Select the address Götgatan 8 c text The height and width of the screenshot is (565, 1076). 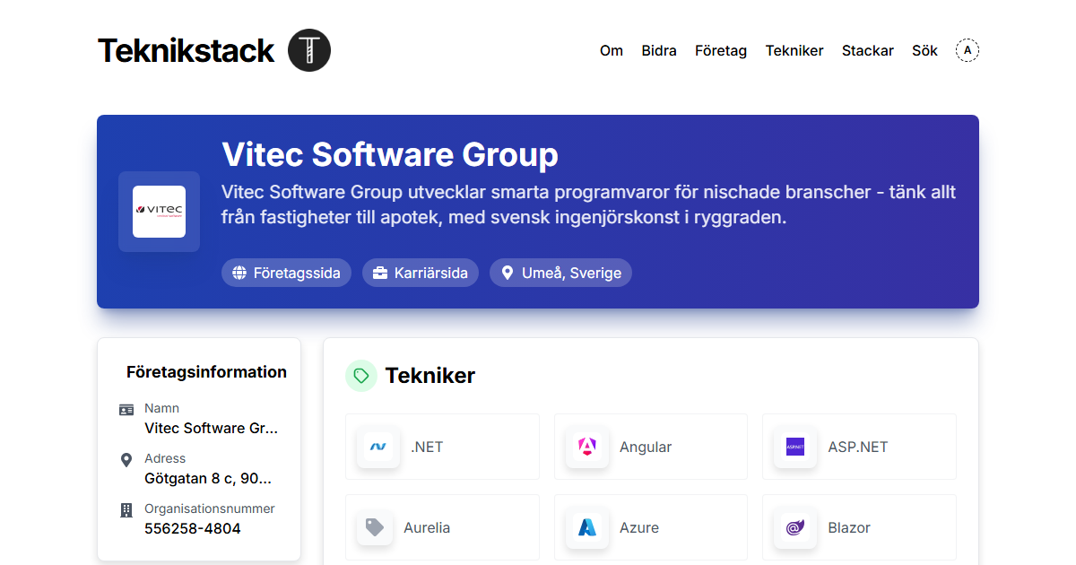tap(208, 479)
